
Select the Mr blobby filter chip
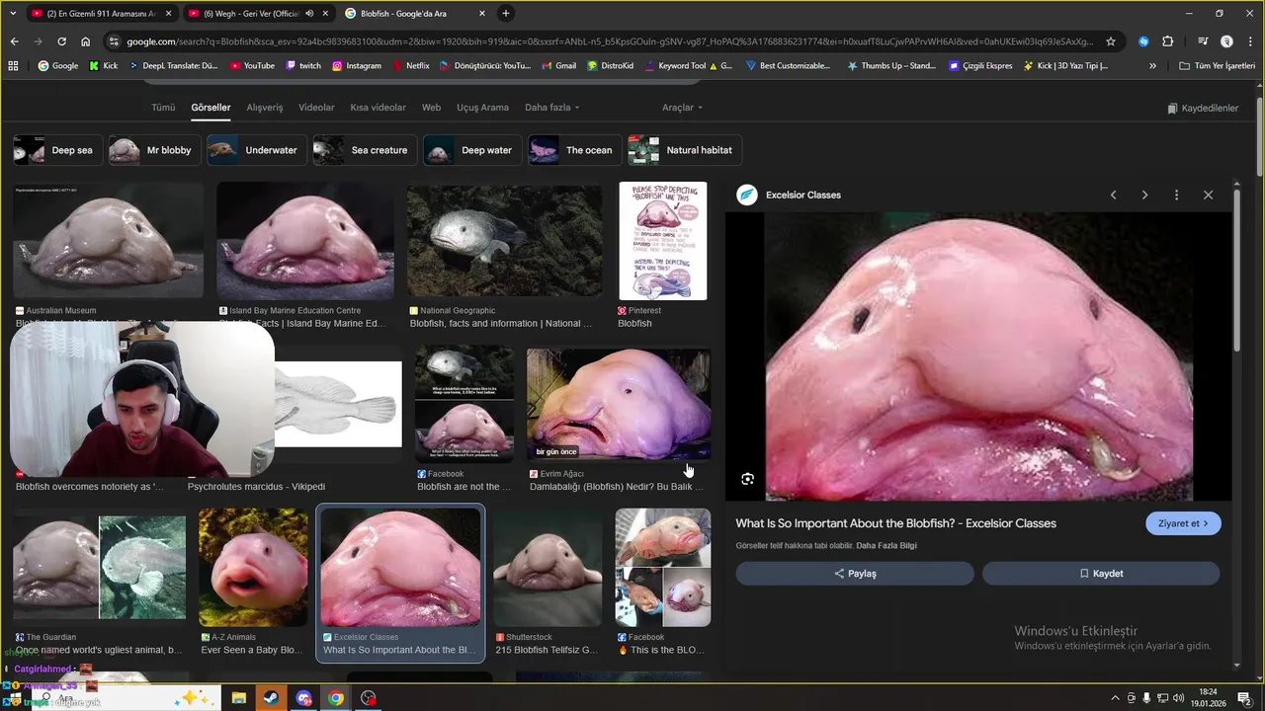pos(154,150)
